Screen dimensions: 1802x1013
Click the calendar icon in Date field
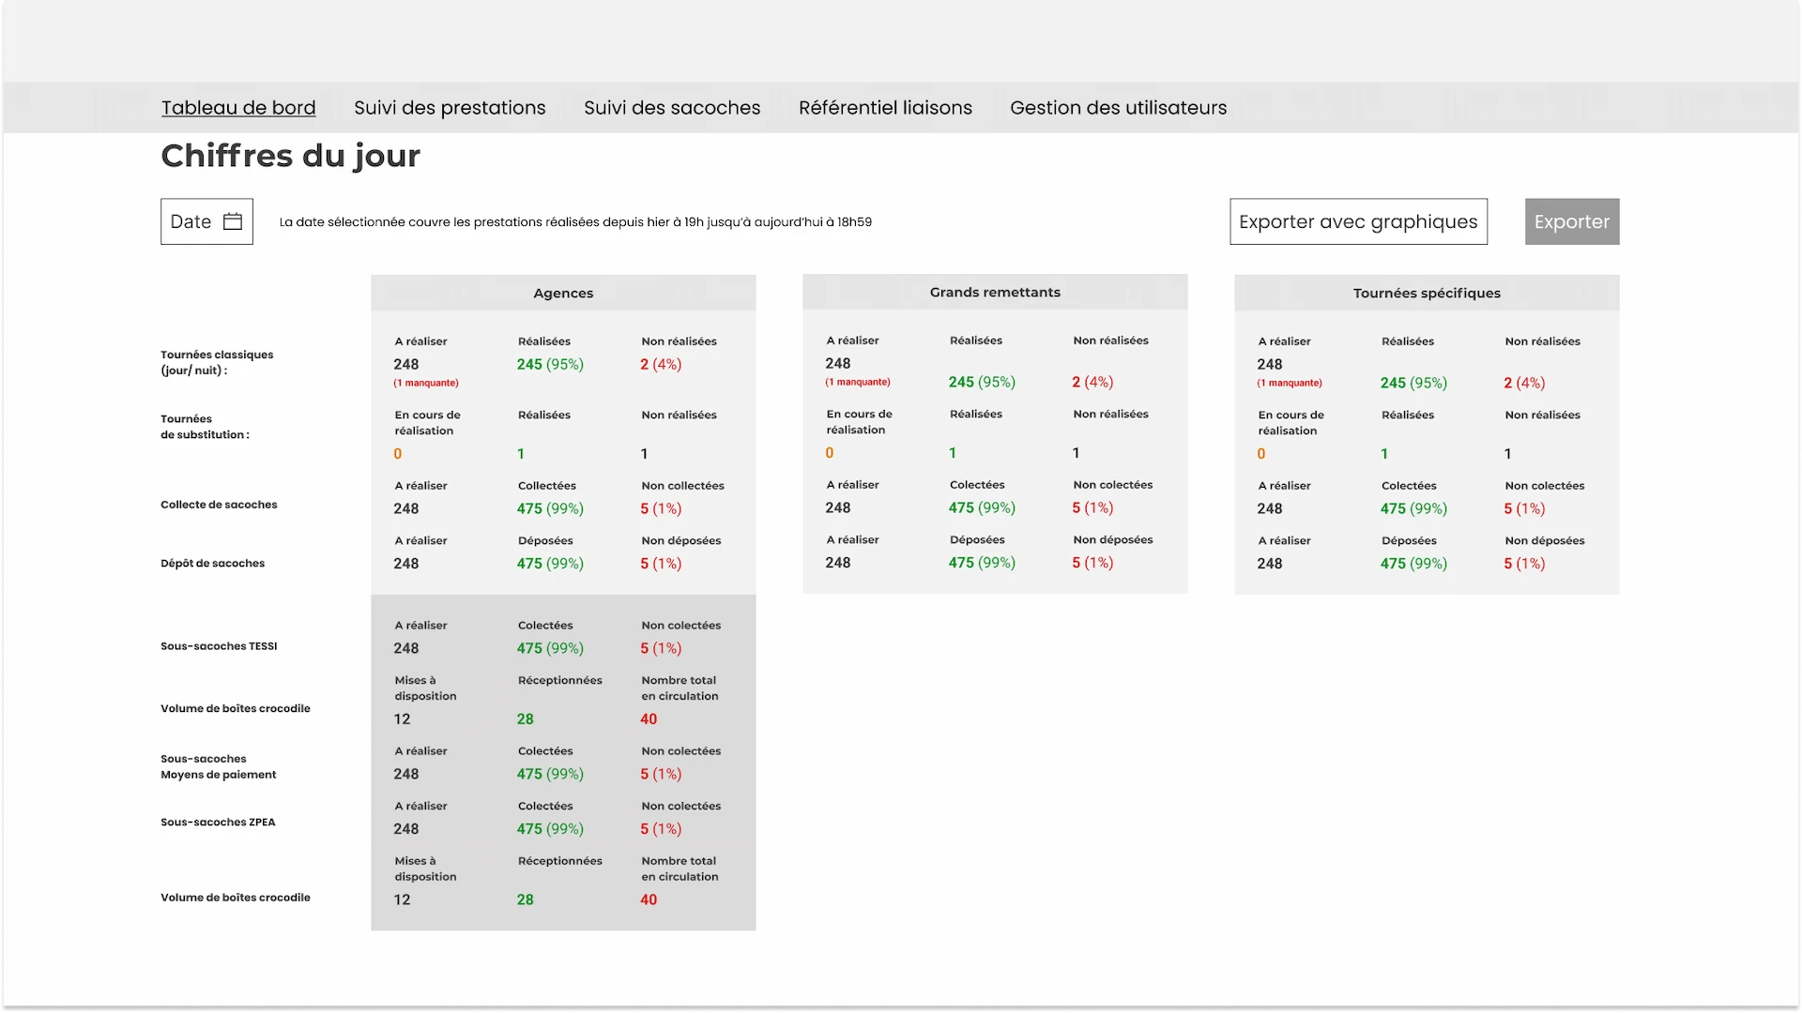pos(233,221)
